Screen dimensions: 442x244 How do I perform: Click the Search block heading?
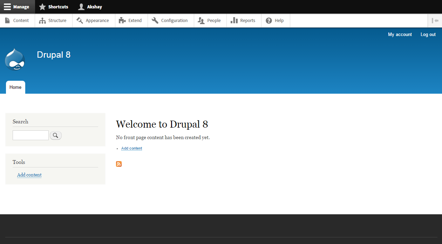click(20, 122)
